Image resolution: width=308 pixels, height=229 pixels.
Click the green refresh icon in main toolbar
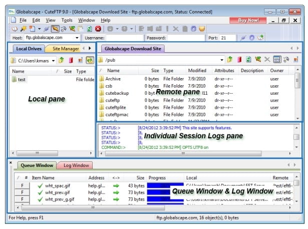[x=89, y=29]
